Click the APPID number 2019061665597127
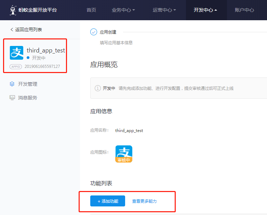Viewport: 267px width, 215px height. tap(42, 67)
